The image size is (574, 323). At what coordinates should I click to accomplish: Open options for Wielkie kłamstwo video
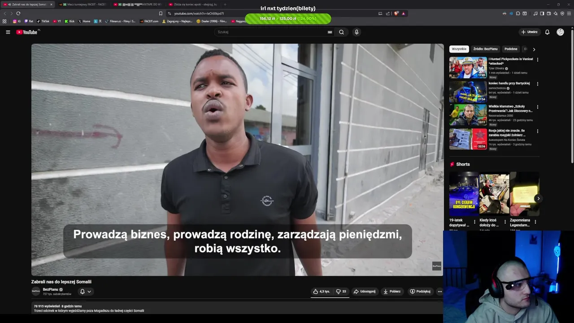coord(537,107)
